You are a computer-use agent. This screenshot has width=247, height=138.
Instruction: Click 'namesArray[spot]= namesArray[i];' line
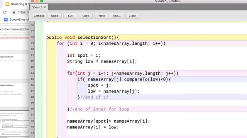[x=108, y=121]
